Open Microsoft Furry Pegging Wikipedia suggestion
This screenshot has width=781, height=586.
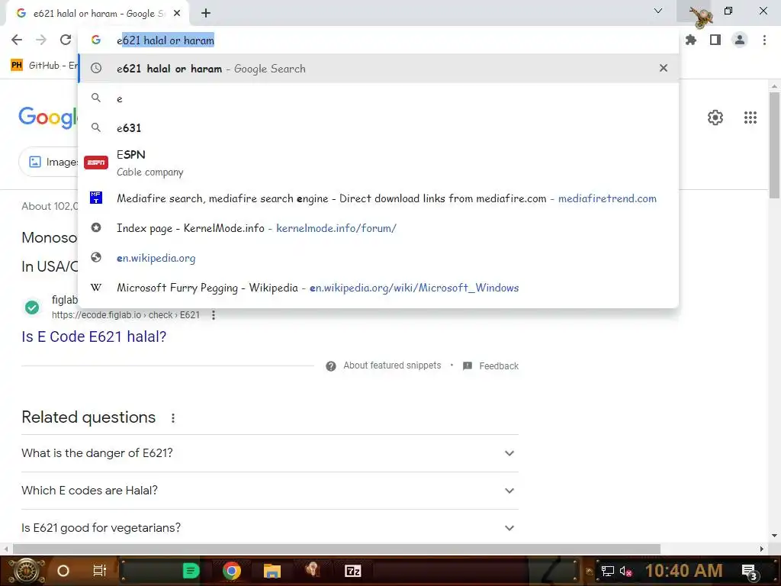coord(378,288)
